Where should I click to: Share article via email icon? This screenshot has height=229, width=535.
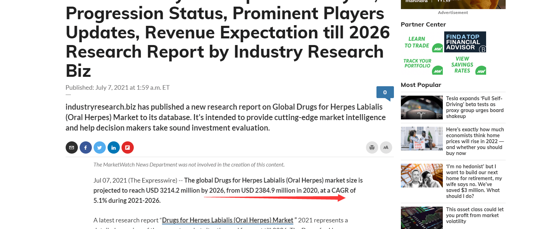coord(72,148)
